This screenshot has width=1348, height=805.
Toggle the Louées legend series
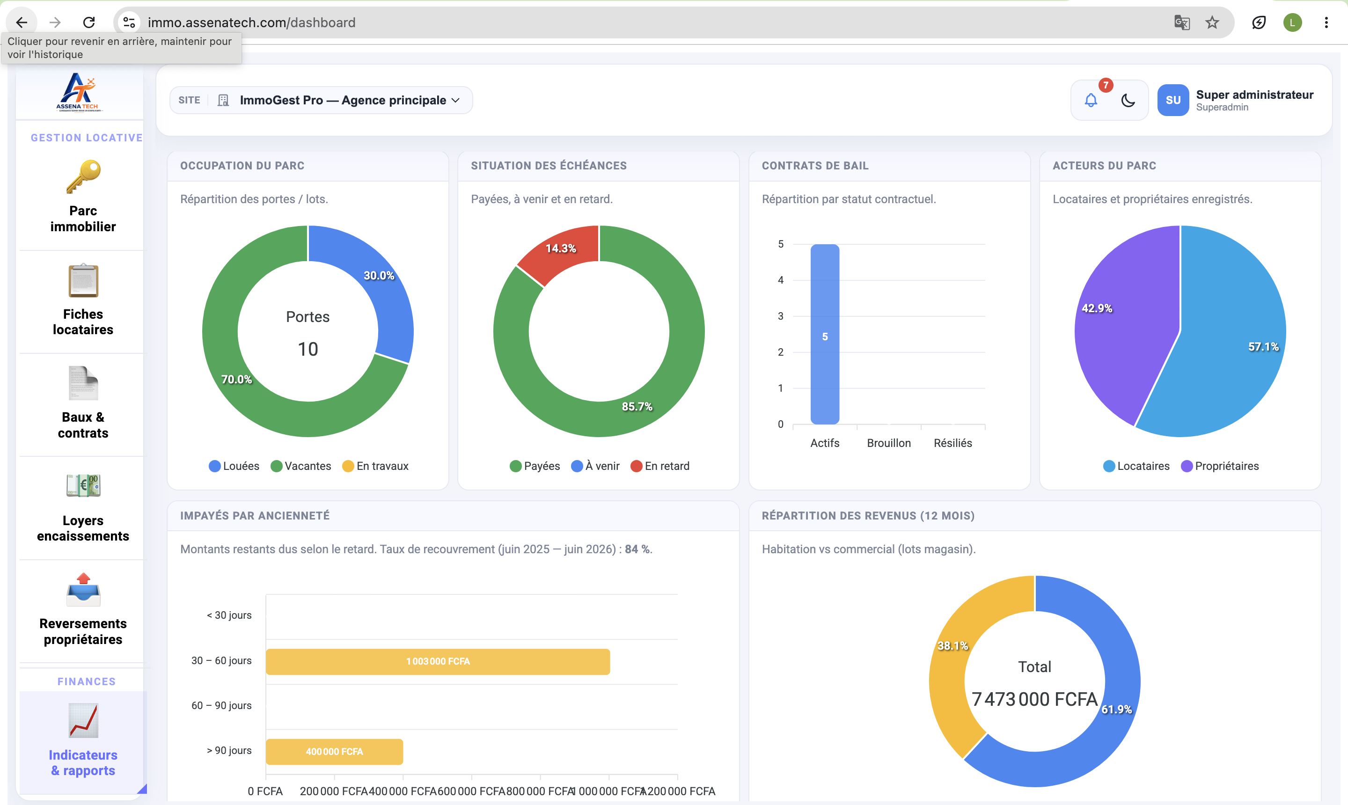tap(234, 466)
